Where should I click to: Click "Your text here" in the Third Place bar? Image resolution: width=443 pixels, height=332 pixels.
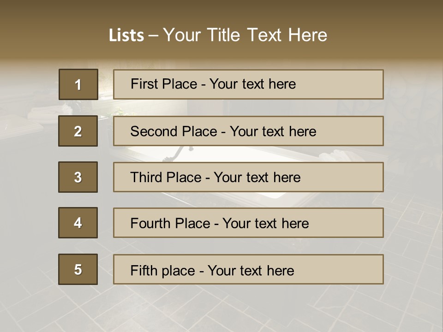tap(257, 178)
